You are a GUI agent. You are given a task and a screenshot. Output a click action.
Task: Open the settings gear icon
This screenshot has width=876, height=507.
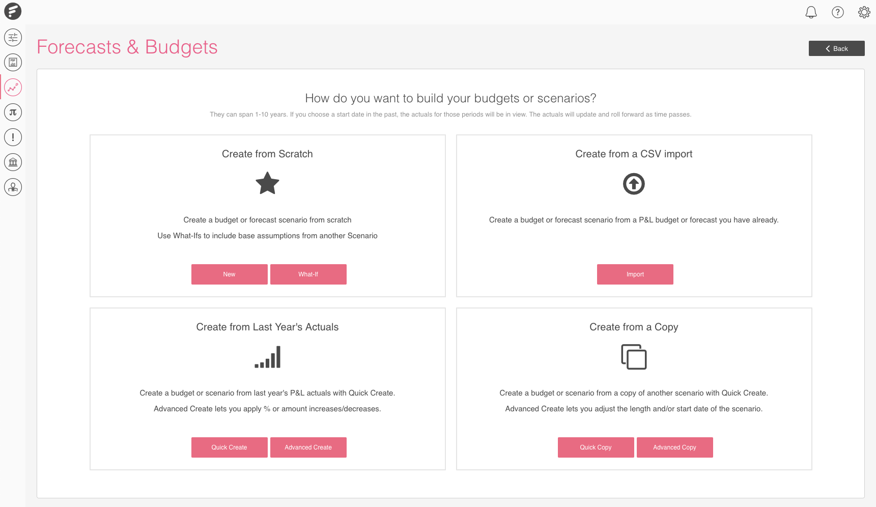tap(864, 12)
